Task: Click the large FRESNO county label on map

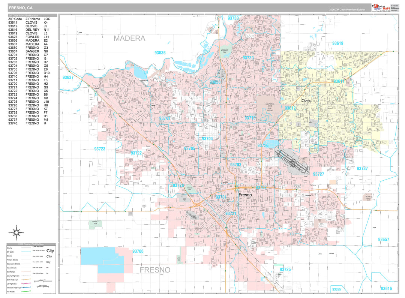Action: click(x=155, y=270)
